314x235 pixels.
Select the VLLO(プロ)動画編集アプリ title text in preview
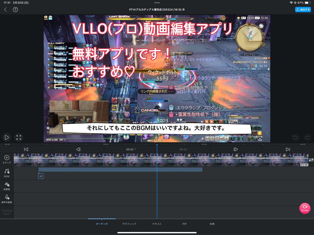[152, 29]
